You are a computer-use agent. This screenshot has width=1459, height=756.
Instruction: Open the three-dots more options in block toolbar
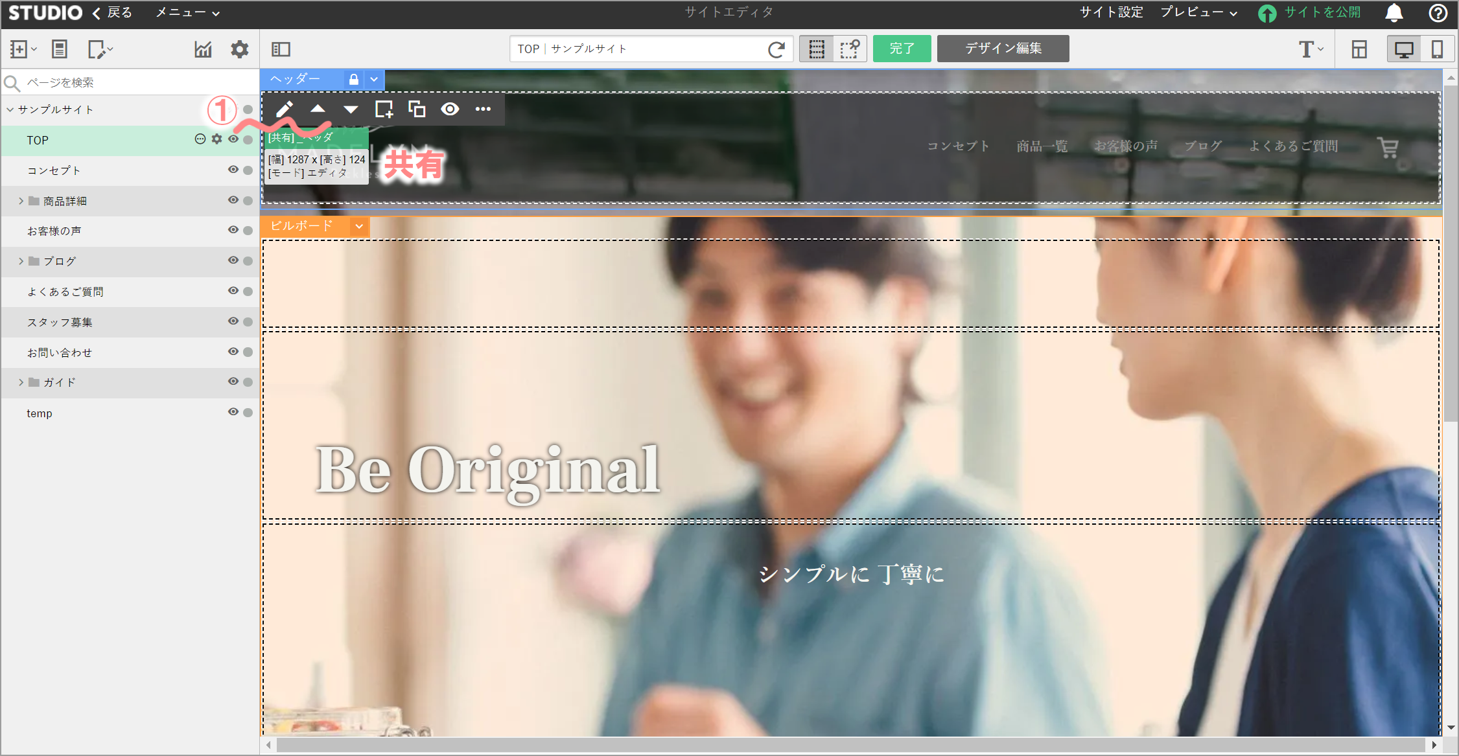[x=483, y=109]
